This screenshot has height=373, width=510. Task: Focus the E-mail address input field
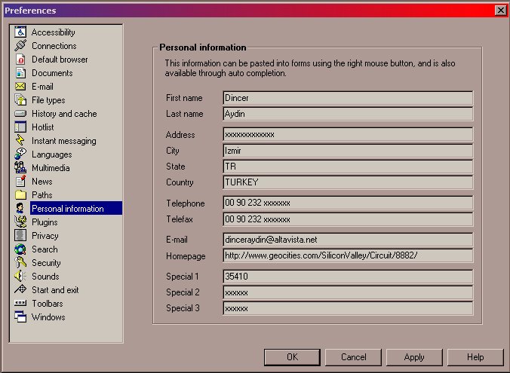(348, 240)
